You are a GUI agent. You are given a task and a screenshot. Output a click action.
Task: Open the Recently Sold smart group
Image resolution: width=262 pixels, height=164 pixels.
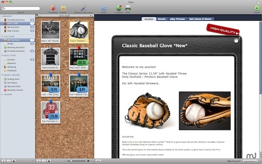(17, 86)
